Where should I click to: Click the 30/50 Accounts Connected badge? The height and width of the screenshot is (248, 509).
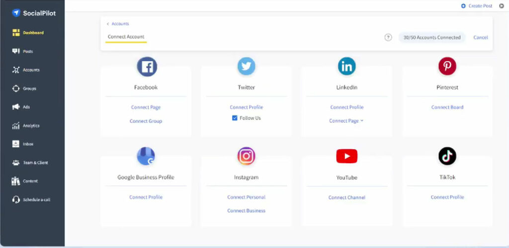point(432,38)
